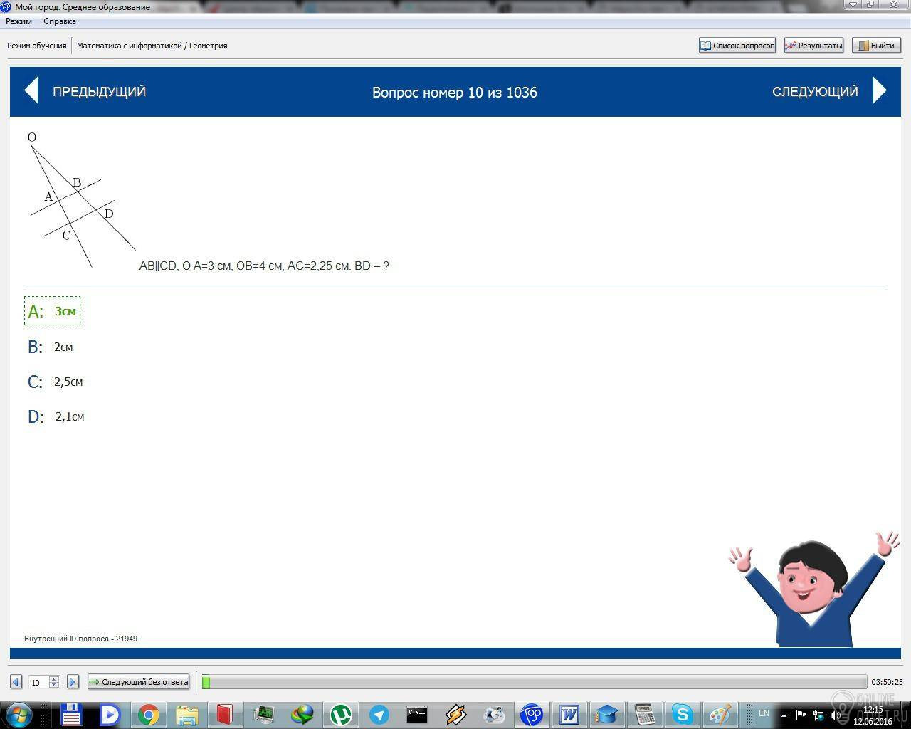The width and height of the screenshot is (911, 729).
Task: Go to the previous question with the left arrow
Action: coord(32,91)
